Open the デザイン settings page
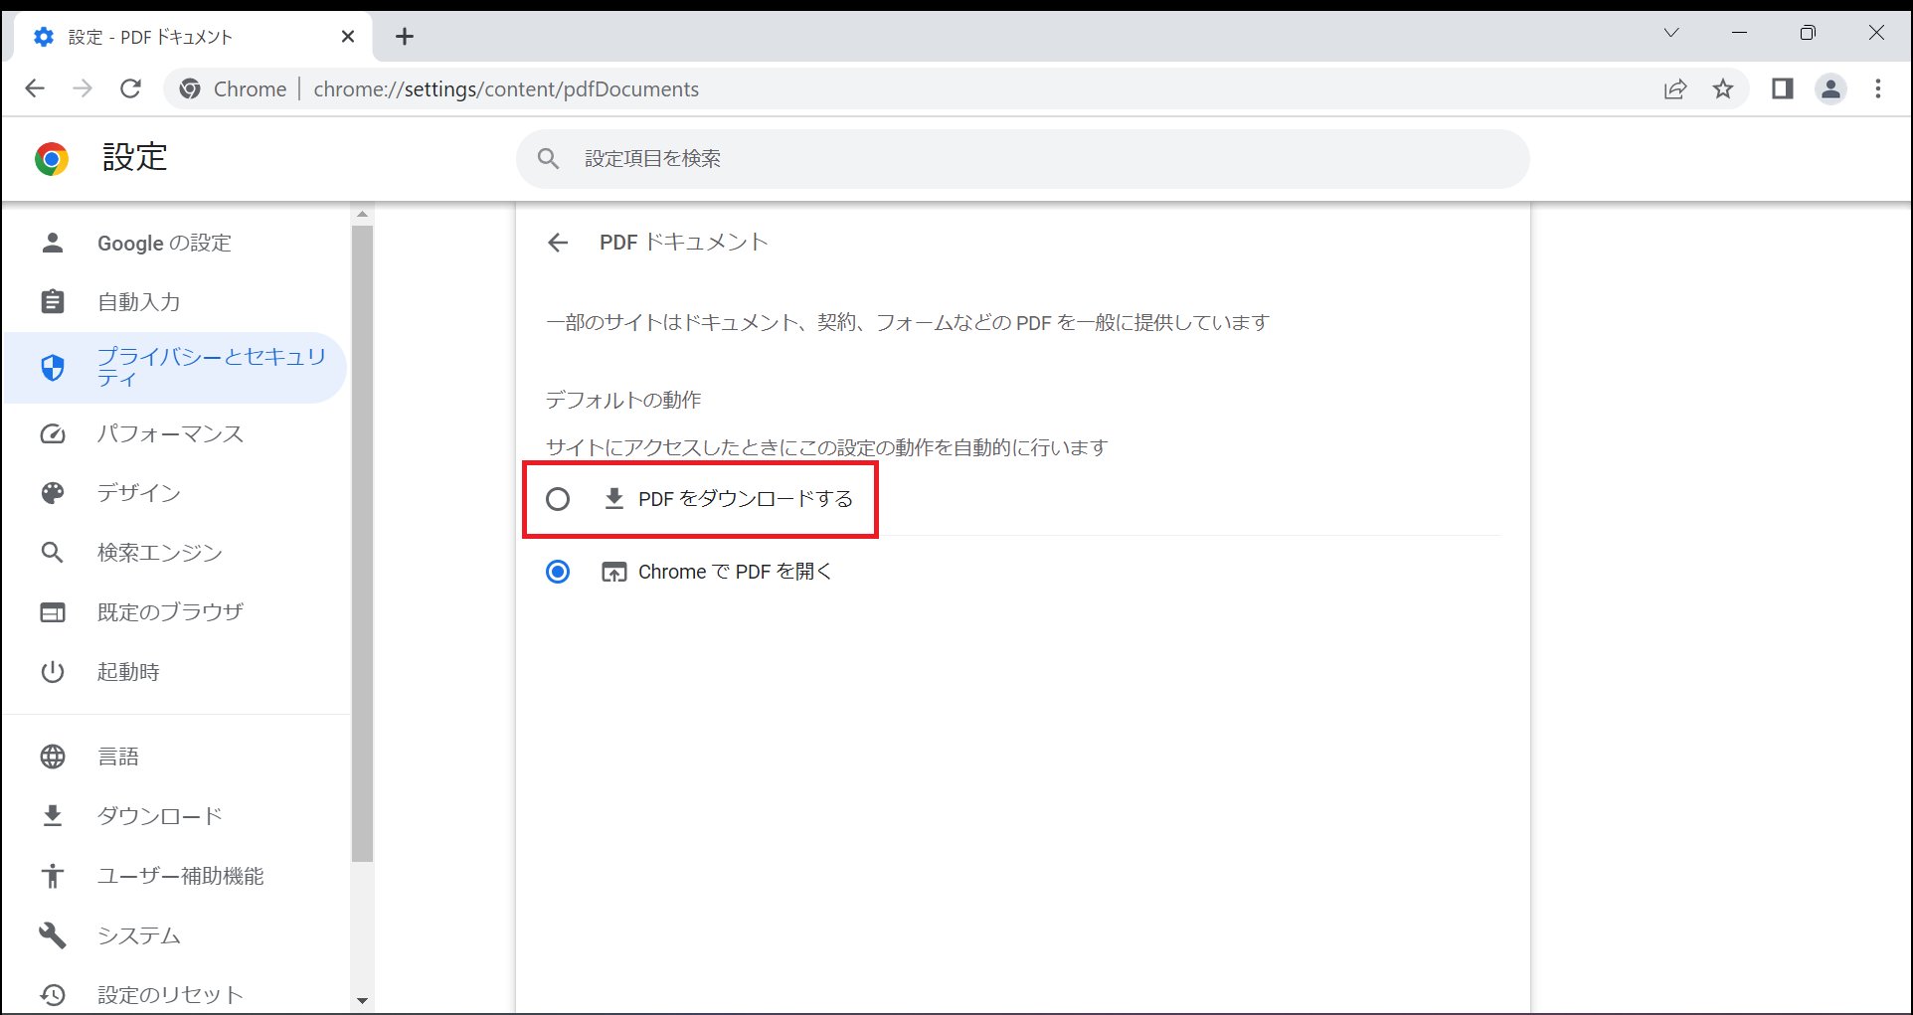This screenshot has width=1913, height=1015. (x=139, y=492)
